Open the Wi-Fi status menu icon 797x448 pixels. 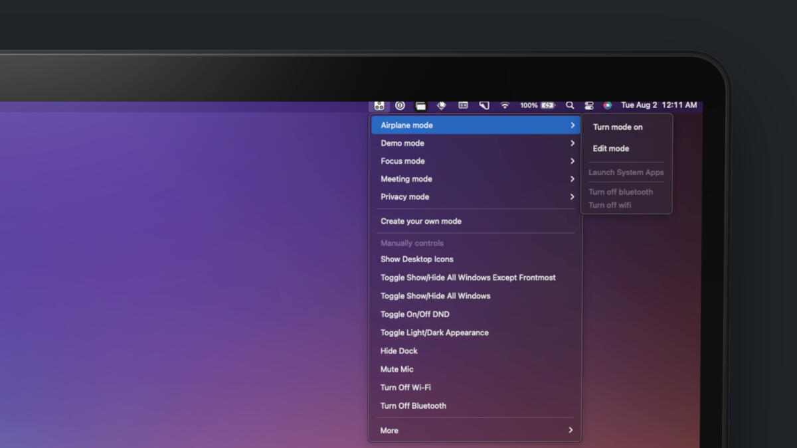pos(505,106)
